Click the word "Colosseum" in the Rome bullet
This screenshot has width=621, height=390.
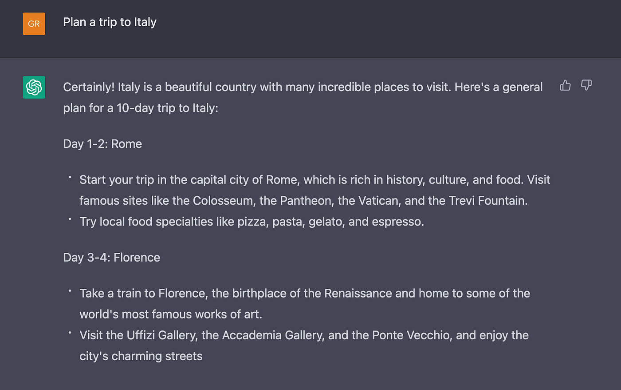(224, 201)
